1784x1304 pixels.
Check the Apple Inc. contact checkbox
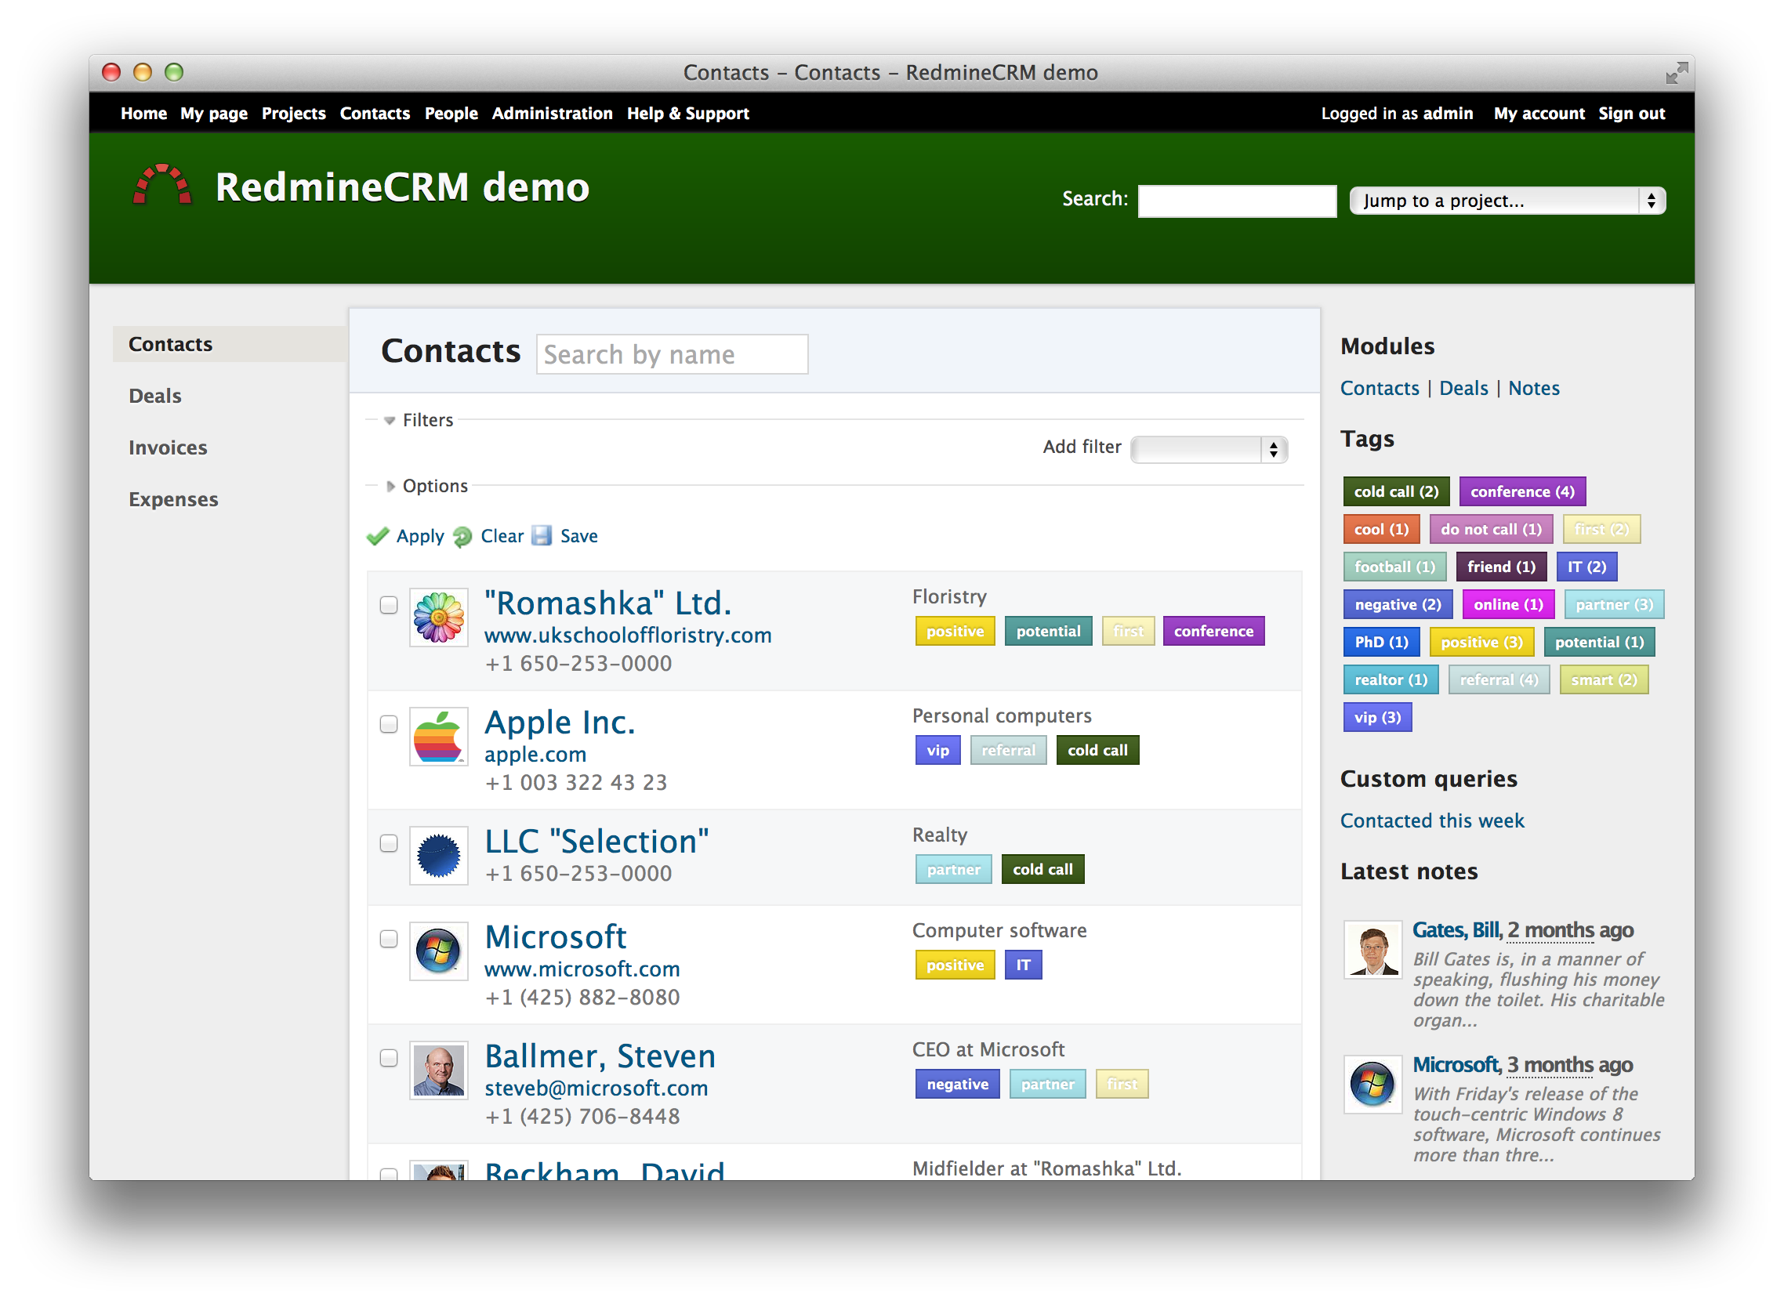tap(388, 725)
